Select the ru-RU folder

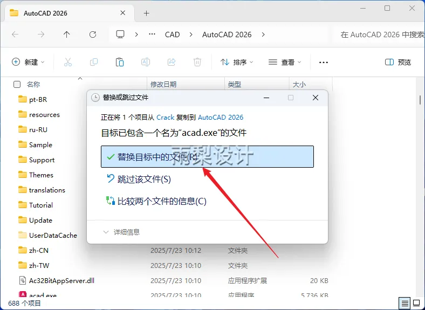[x=33, y=129]
